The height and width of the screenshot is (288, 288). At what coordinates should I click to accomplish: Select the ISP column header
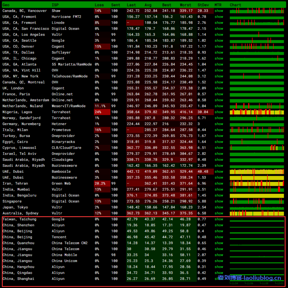click(55, 5)
